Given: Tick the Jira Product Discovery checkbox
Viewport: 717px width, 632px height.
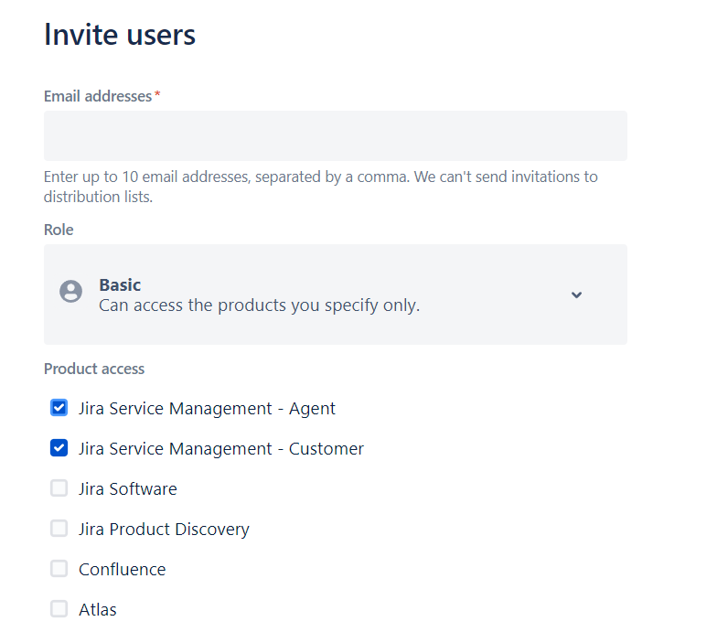Looking at the screenshot, I should click(59, 529).
